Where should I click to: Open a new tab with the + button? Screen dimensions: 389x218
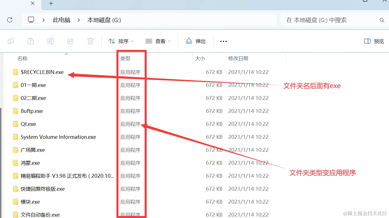click(50, 4)
